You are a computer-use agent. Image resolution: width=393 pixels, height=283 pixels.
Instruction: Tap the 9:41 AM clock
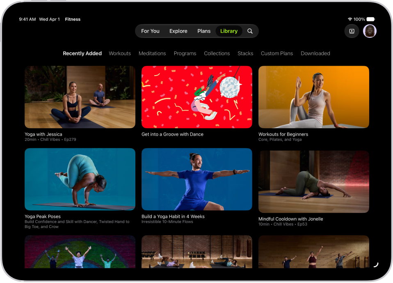(x=27, y=19)
